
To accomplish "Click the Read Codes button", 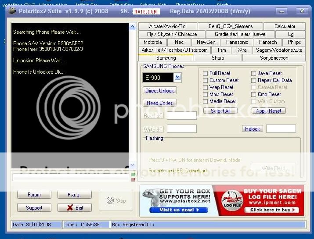I will [159, 103].
